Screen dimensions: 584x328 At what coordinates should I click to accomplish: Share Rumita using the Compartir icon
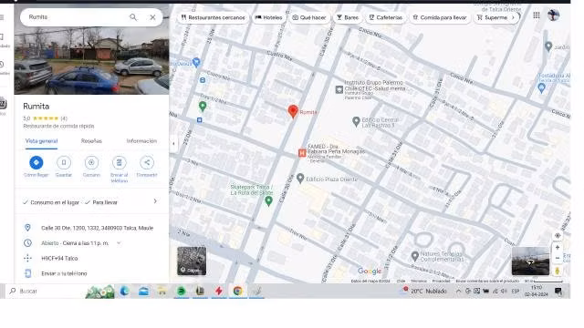click(x=147, y=162)
